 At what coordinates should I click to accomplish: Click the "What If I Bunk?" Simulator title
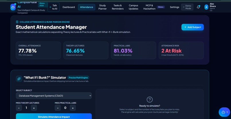[x=45, y=78]
